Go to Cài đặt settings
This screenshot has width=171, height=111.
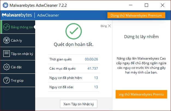pyautogui.click(x=18, y=67)
